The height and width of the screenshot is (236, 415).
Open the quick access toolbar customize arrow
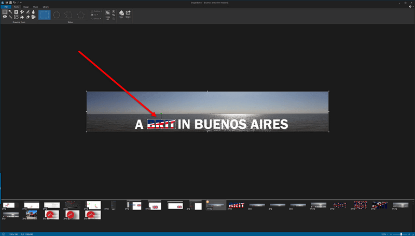point(21,3)
